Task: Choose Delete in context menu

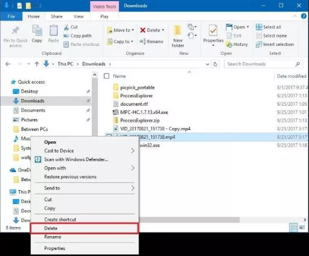Action: pos(84,228)
